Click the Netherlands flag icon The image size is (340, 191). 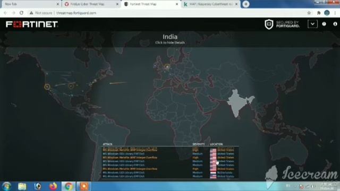213,172
